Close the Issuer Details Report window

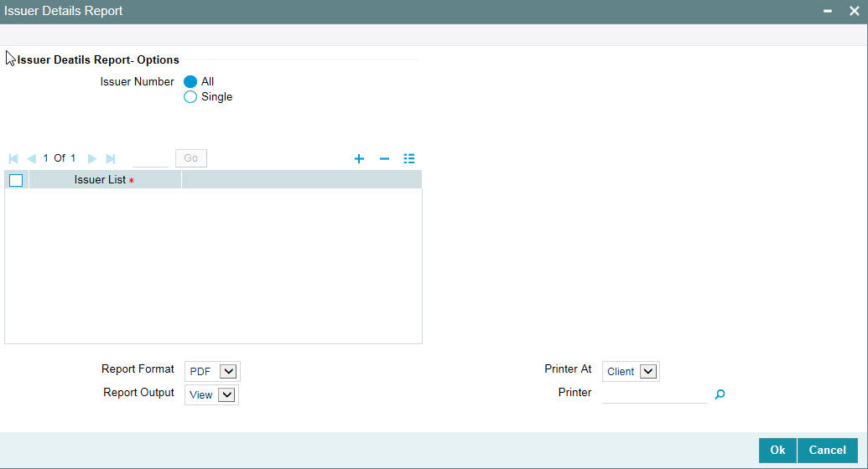(x=854, y=11)
